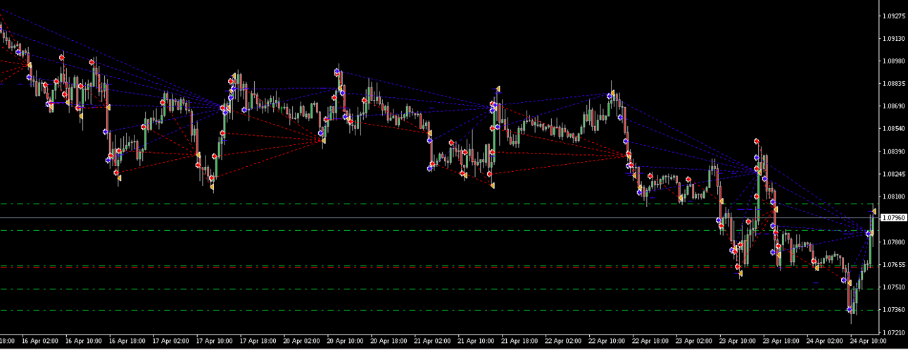Click the 1.08245 price axis label
This screenshot has height=350, width=908.
pos(895,174)
